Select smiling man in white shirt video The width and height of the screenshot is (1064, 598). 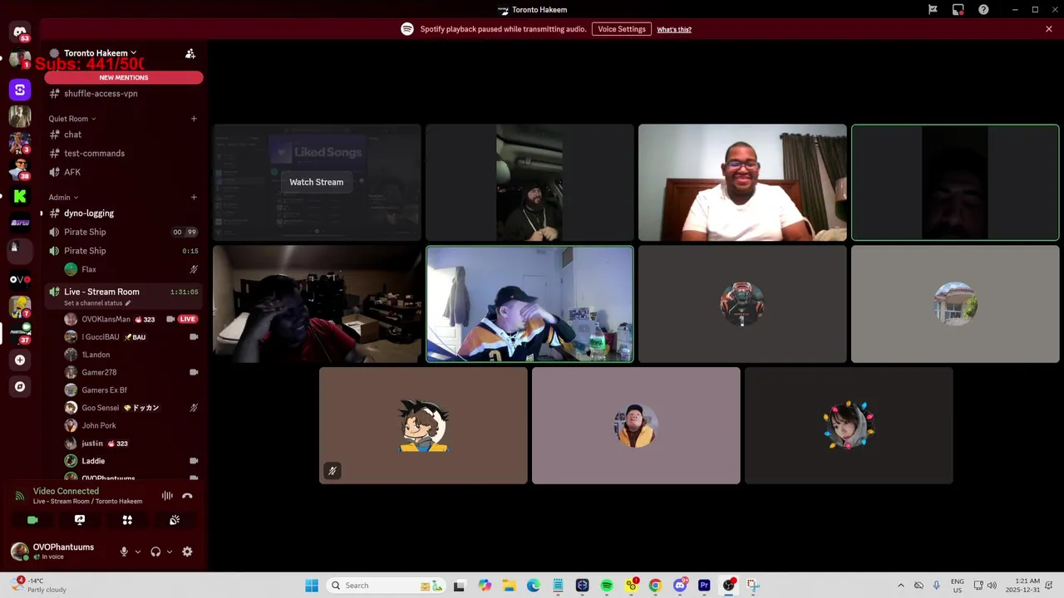click(x=742, y=183)
